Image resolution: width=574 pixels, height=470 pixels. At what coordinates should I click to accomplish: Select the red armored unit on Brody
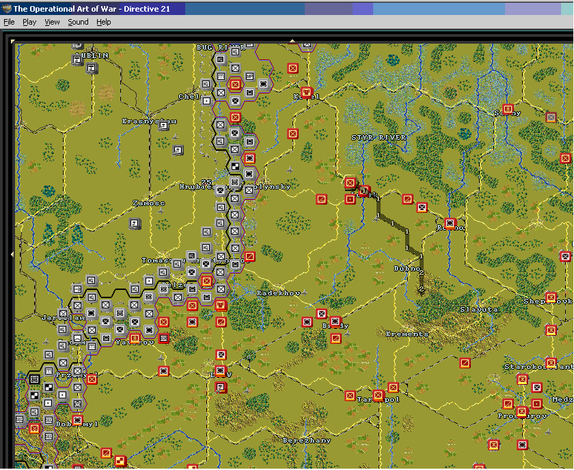pyautogui.click(x=336, y=321)
